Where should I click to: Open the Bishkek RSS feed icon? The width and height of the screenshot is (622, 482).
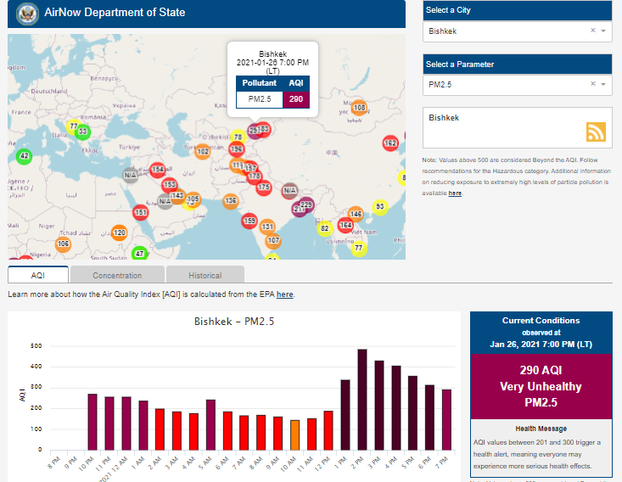click(596, 132)
